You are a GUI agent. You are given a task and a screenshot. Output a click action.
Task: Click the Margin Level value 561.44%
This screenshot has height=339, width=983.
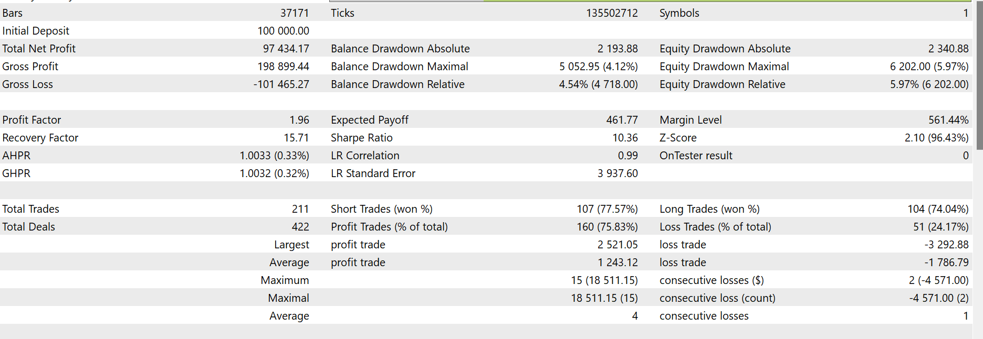point(948,120)
